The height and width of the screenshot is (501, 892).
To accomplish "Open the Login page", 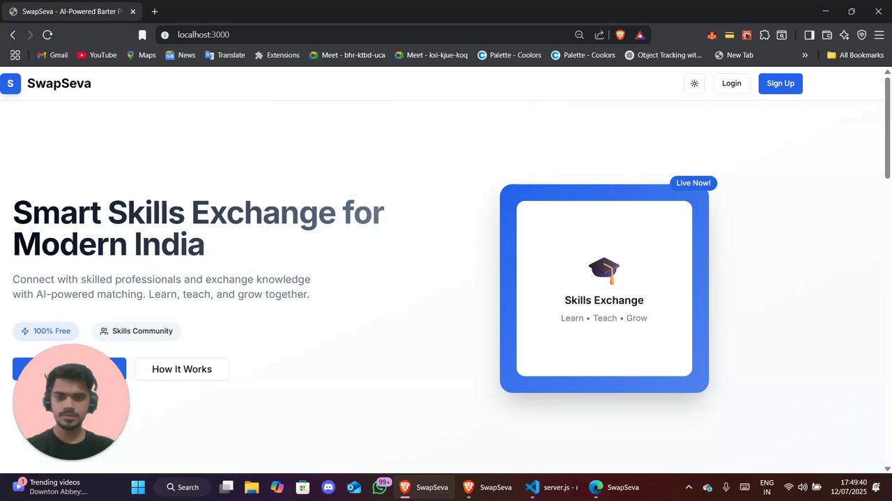I will [x=732, y=83].
